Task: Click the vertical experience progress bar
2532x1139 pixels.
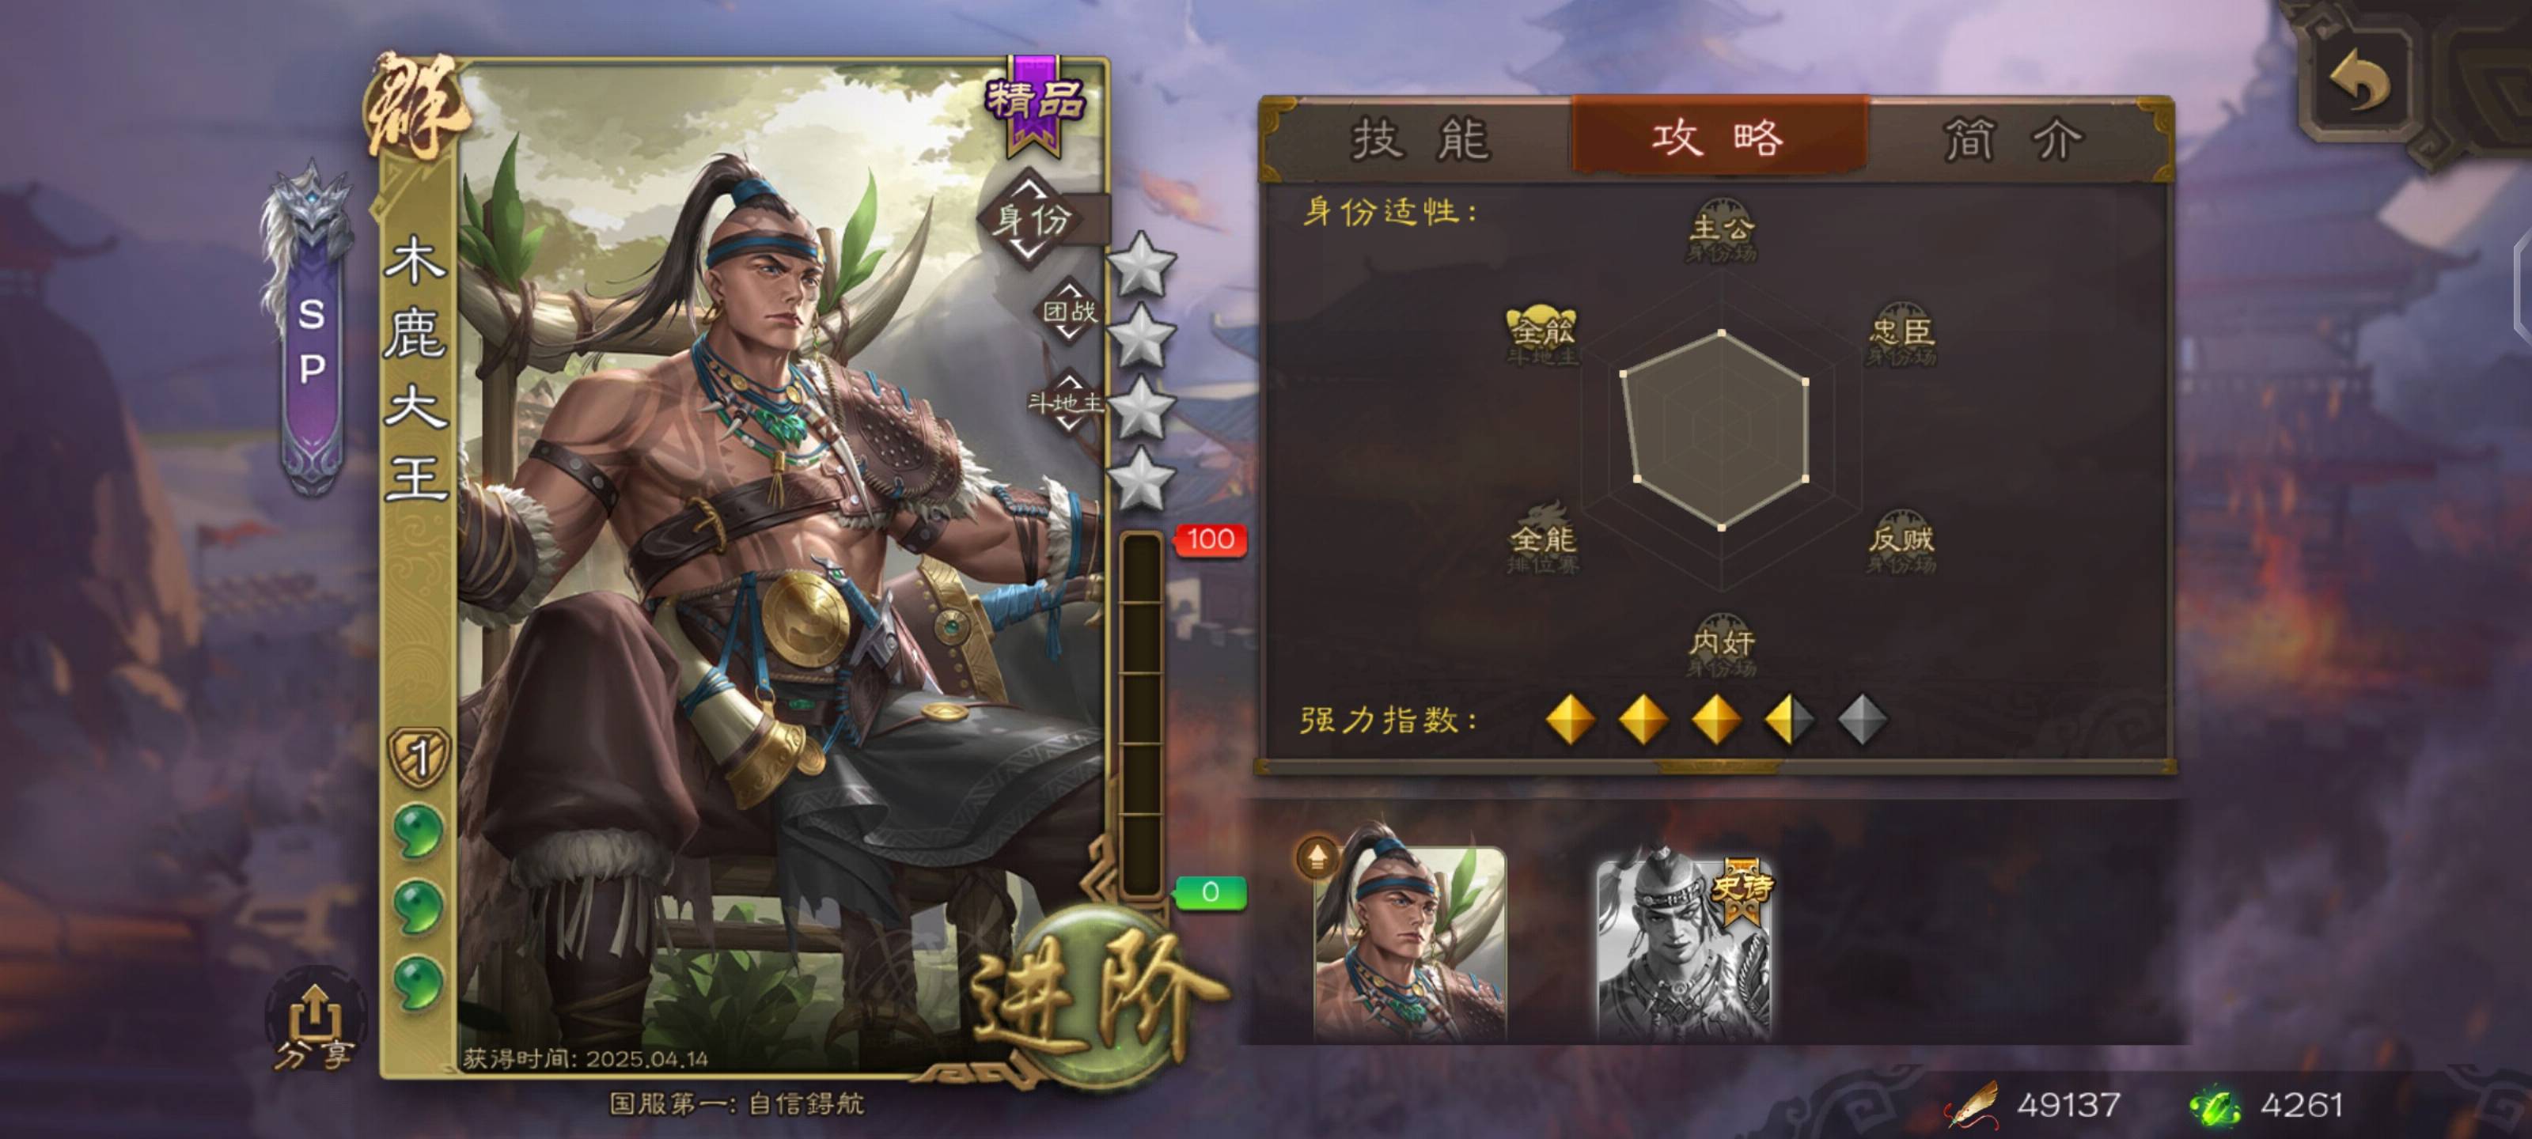Action: 1140,714
